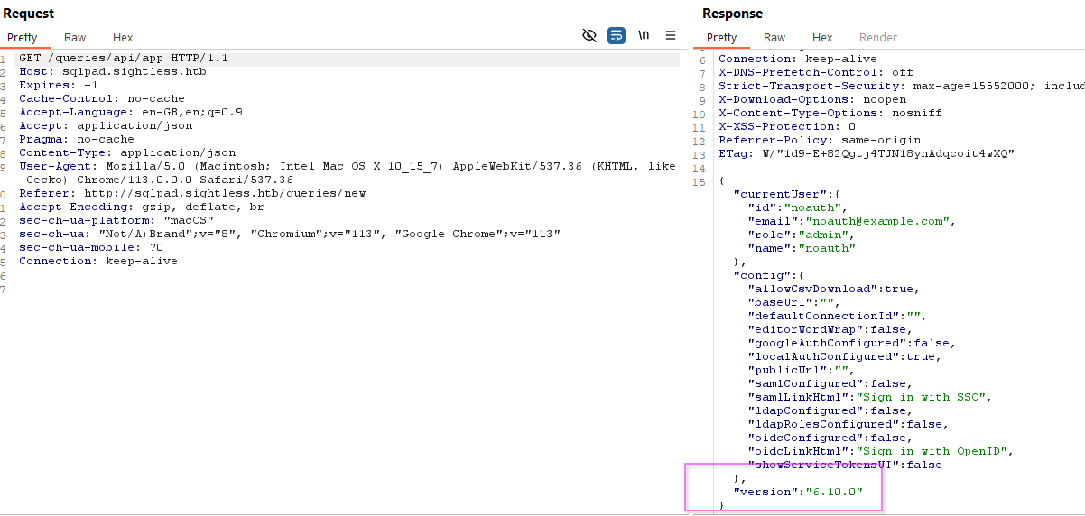Click the "ldapRolesConfigured":false line
The height and width of the screenshot is (516, 1085).
[x=849, y=424]
